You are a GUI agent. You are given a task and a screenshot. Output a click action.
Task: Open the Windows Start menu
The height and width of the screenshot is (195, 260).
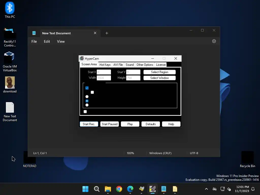[x=85, y=189]
